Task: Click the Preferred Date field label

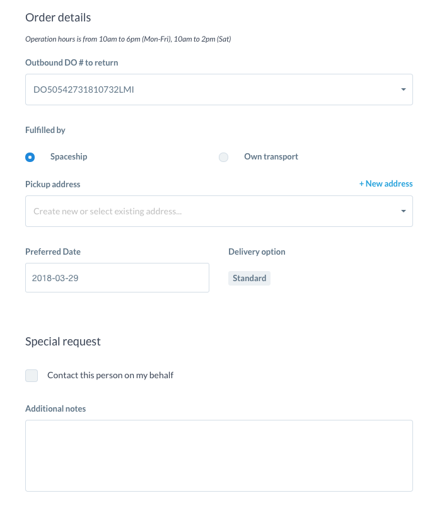Action: click(x=53, y=252)
